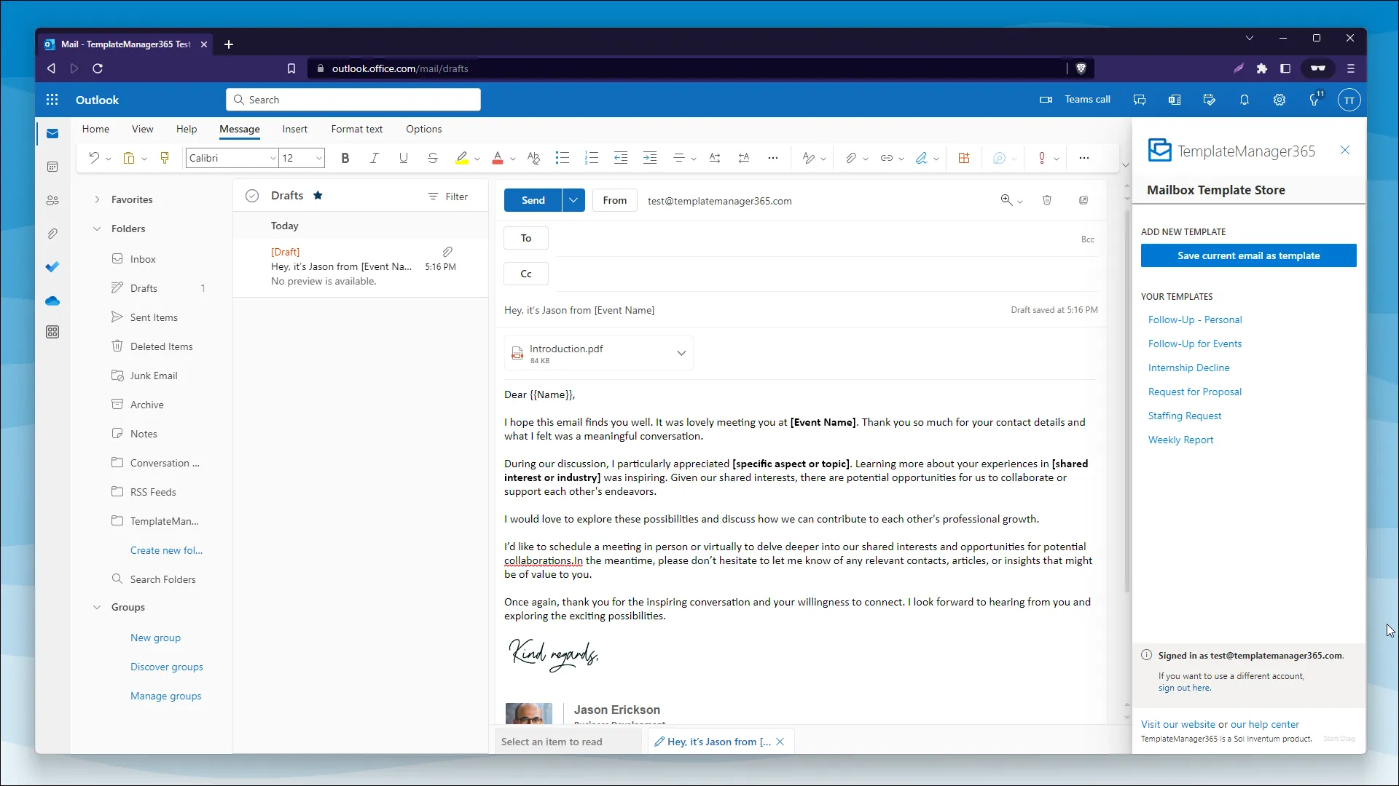This screenshot has height=786, width=1399.
Task: Pop out message to new window
Action: (1083, 200)
